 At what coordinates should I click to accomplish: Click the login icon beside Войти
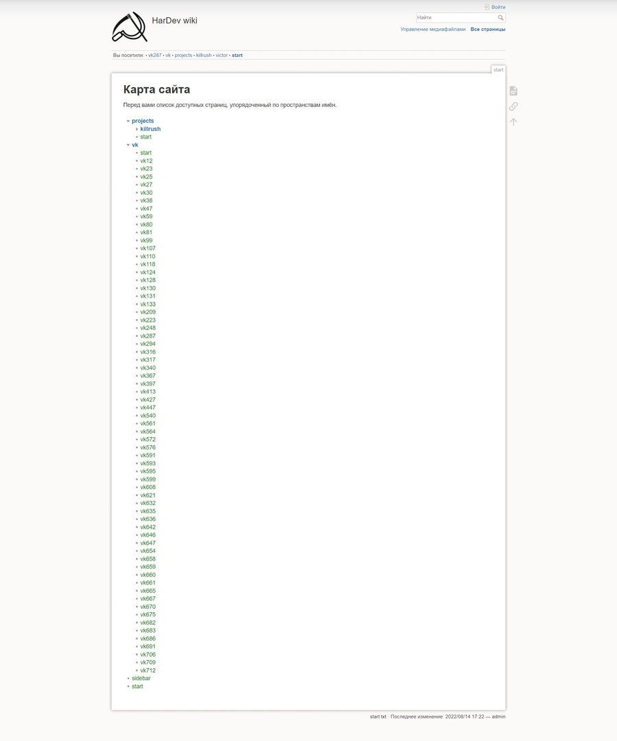487,7
